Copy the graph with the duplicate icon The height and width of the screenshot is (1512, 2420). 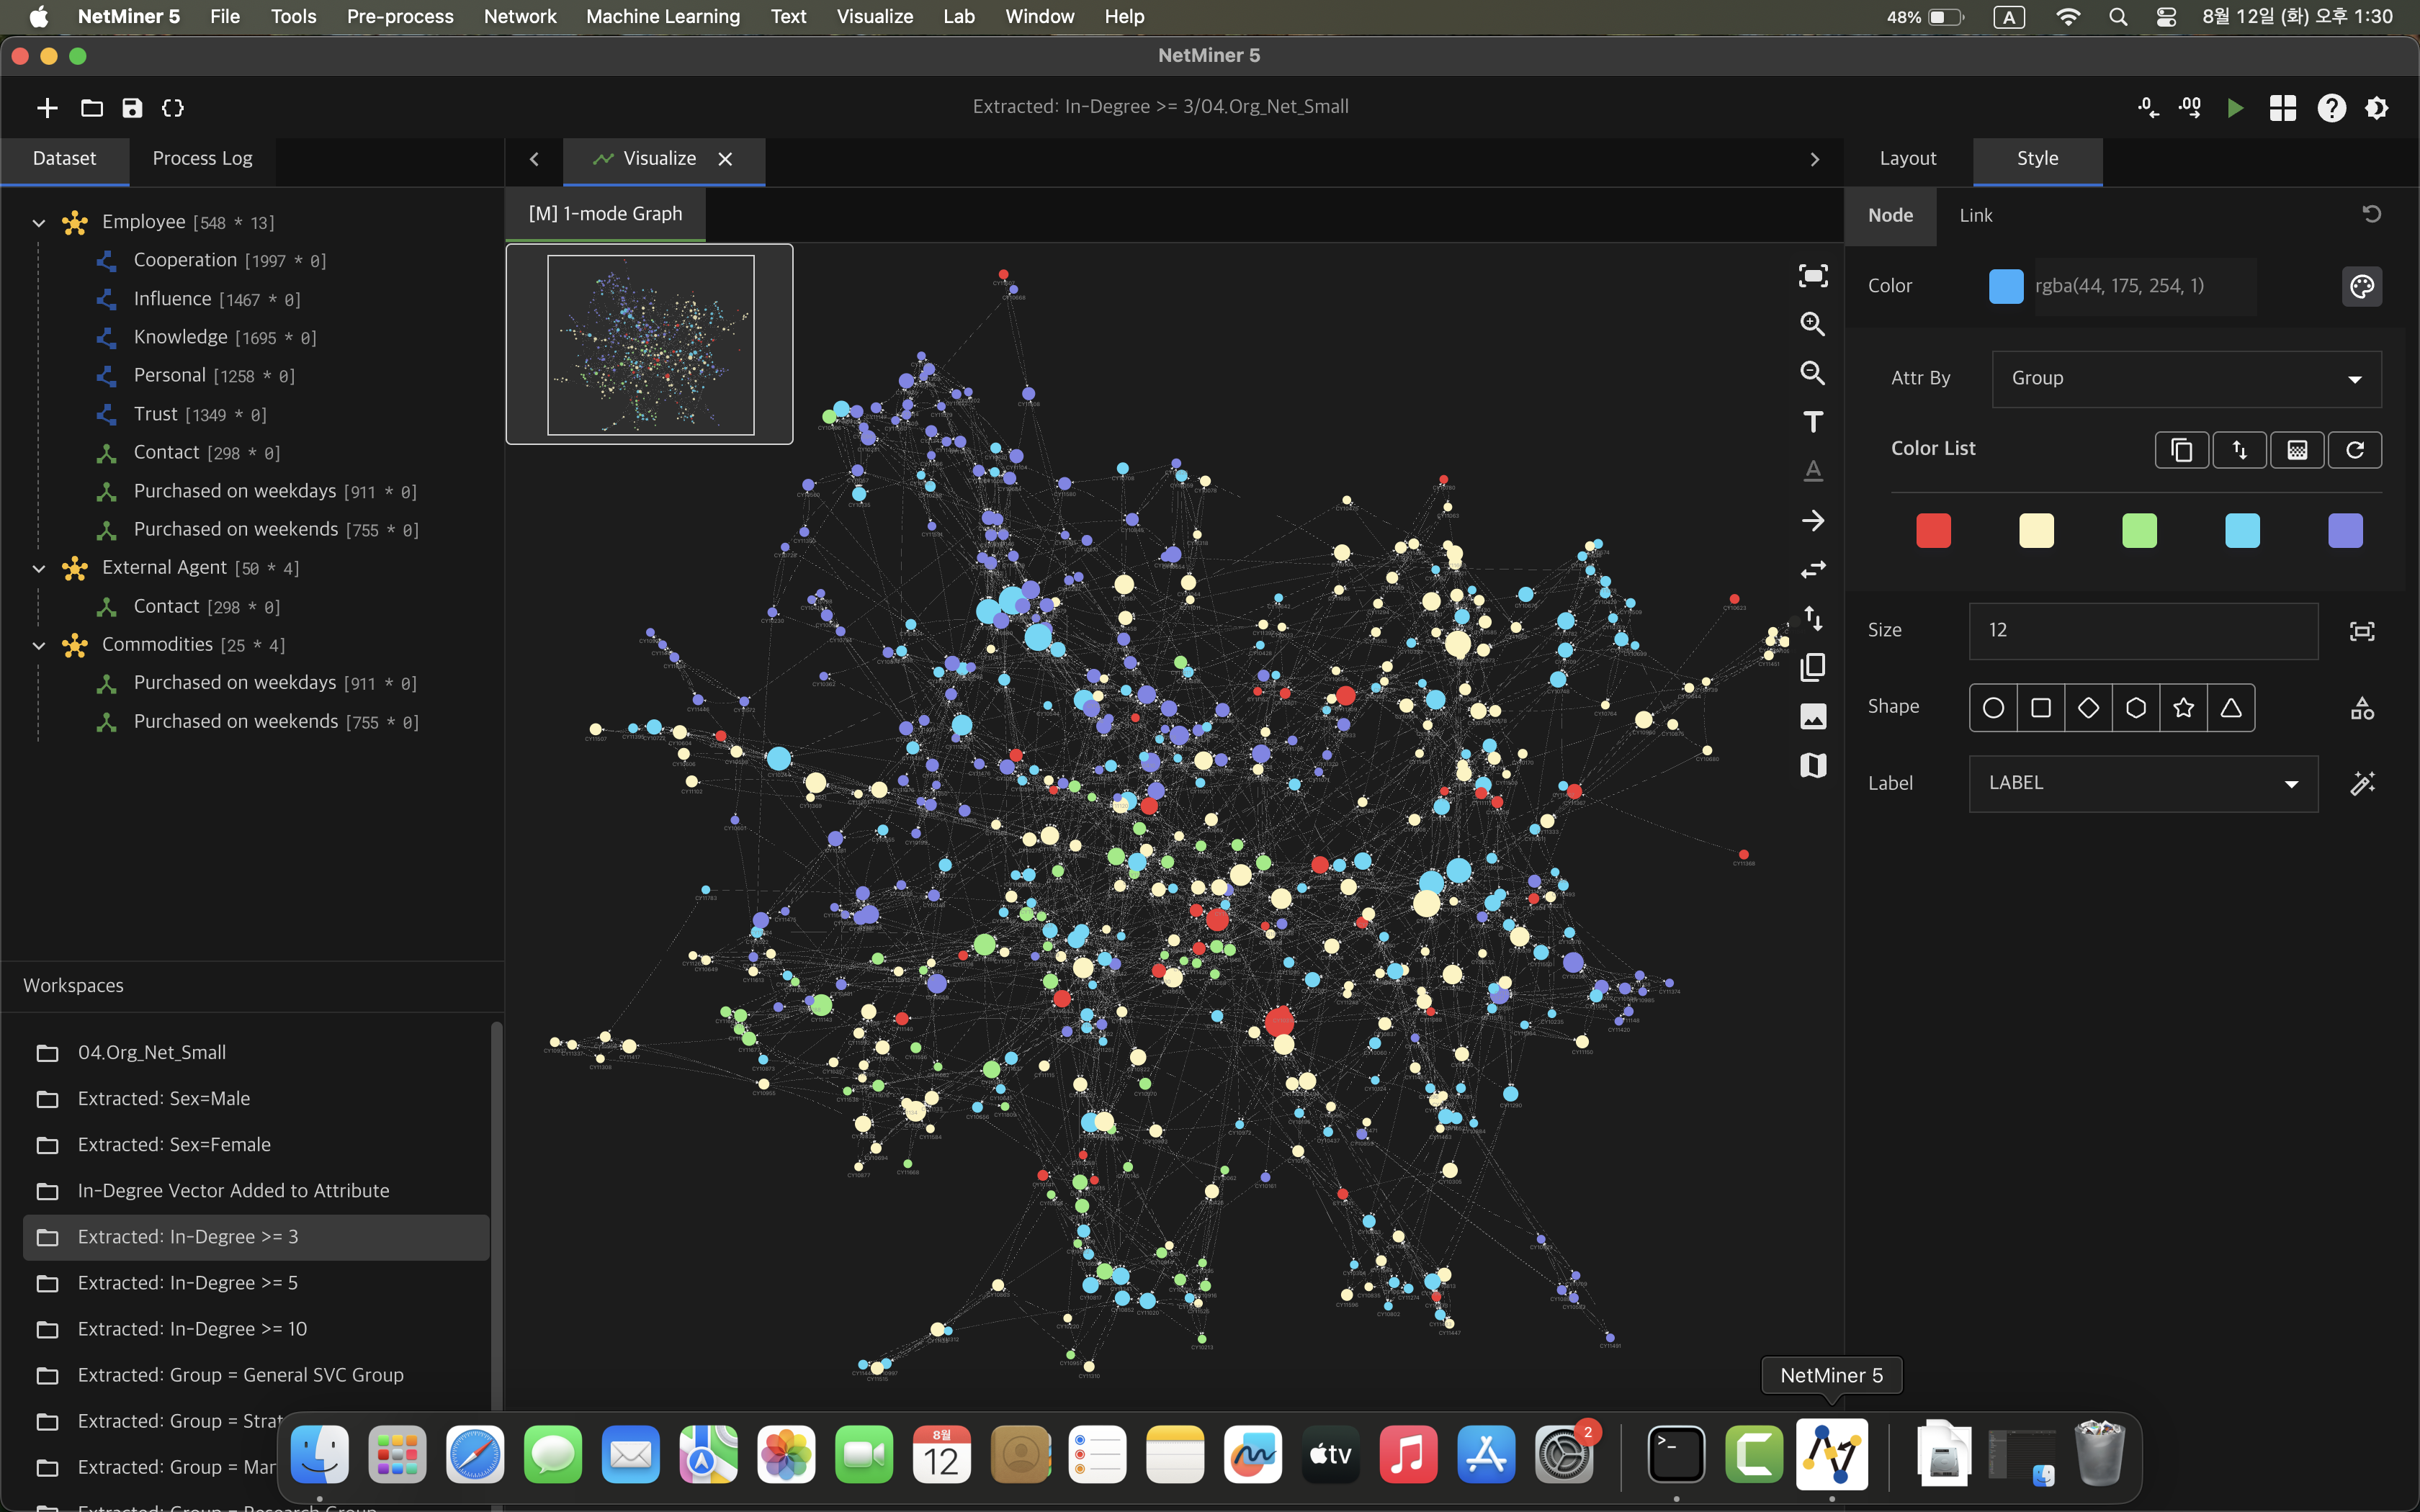click(1813, 667)
